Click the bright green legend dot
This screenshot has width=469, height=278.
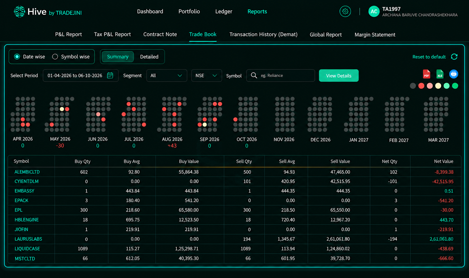coord(455,86)
